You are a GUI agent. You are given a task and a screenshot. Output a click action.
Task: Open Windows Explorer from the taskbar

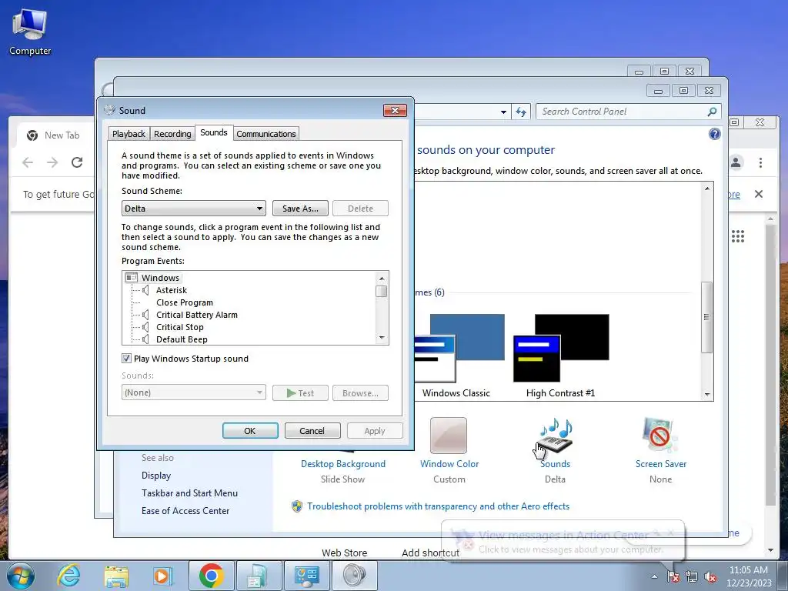116,576
